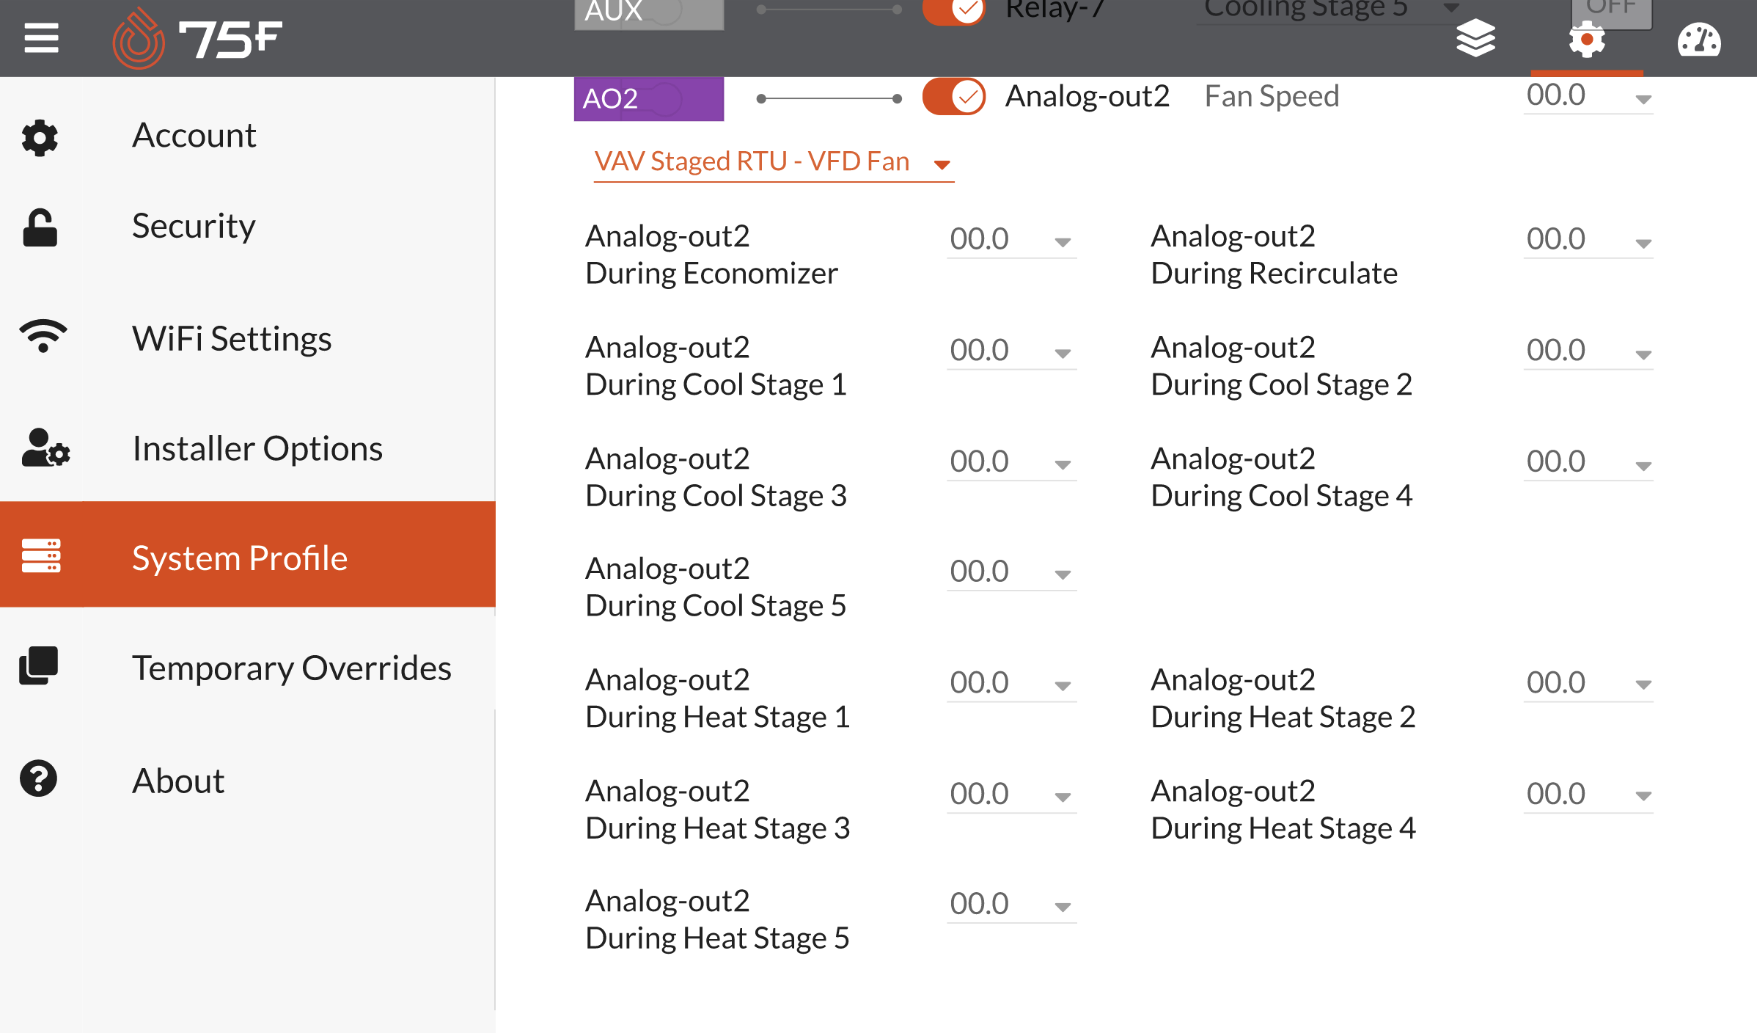Toggle the Relay-7 enable switch

(x=953, y=10)
